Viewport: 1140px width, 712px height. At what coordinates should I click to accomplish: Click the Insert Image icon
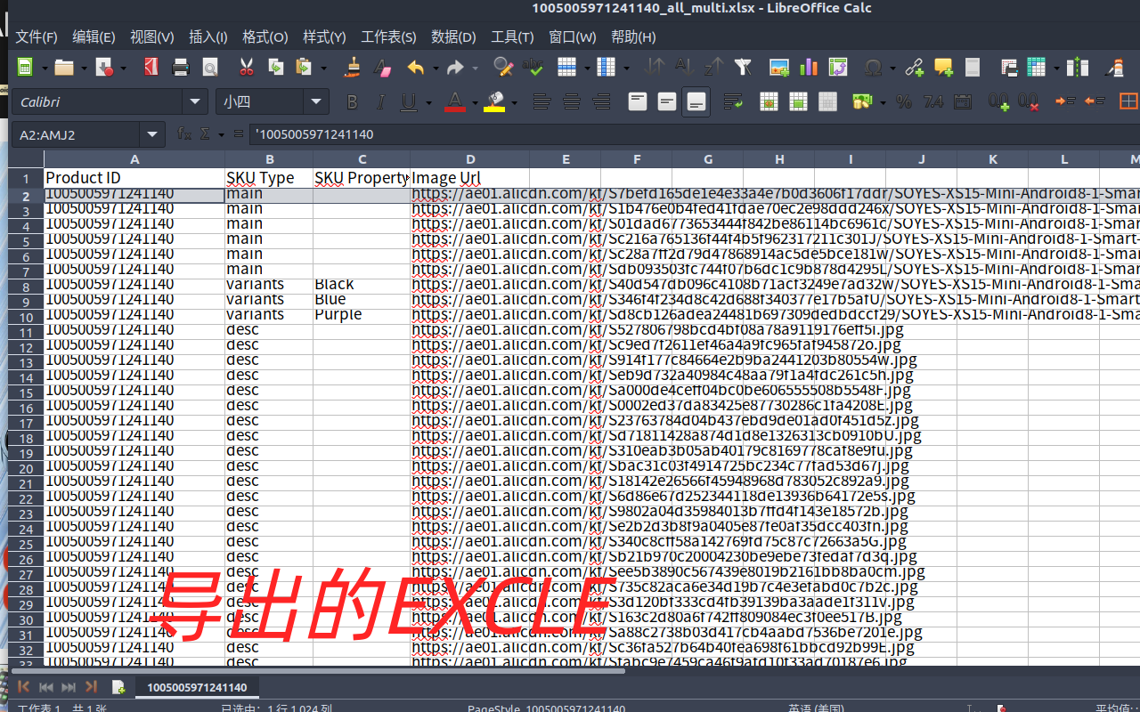pyautogui.click(x=779, y=67)
